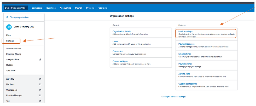
Task: Open Files from the organisation menu
Action: pyautogui.click(x=8, y=35)
